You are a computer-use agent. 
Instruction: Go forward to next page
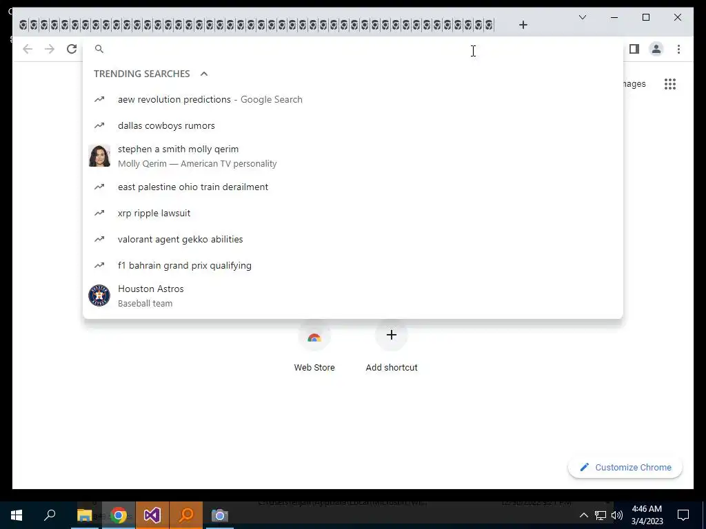coord(50,49)
